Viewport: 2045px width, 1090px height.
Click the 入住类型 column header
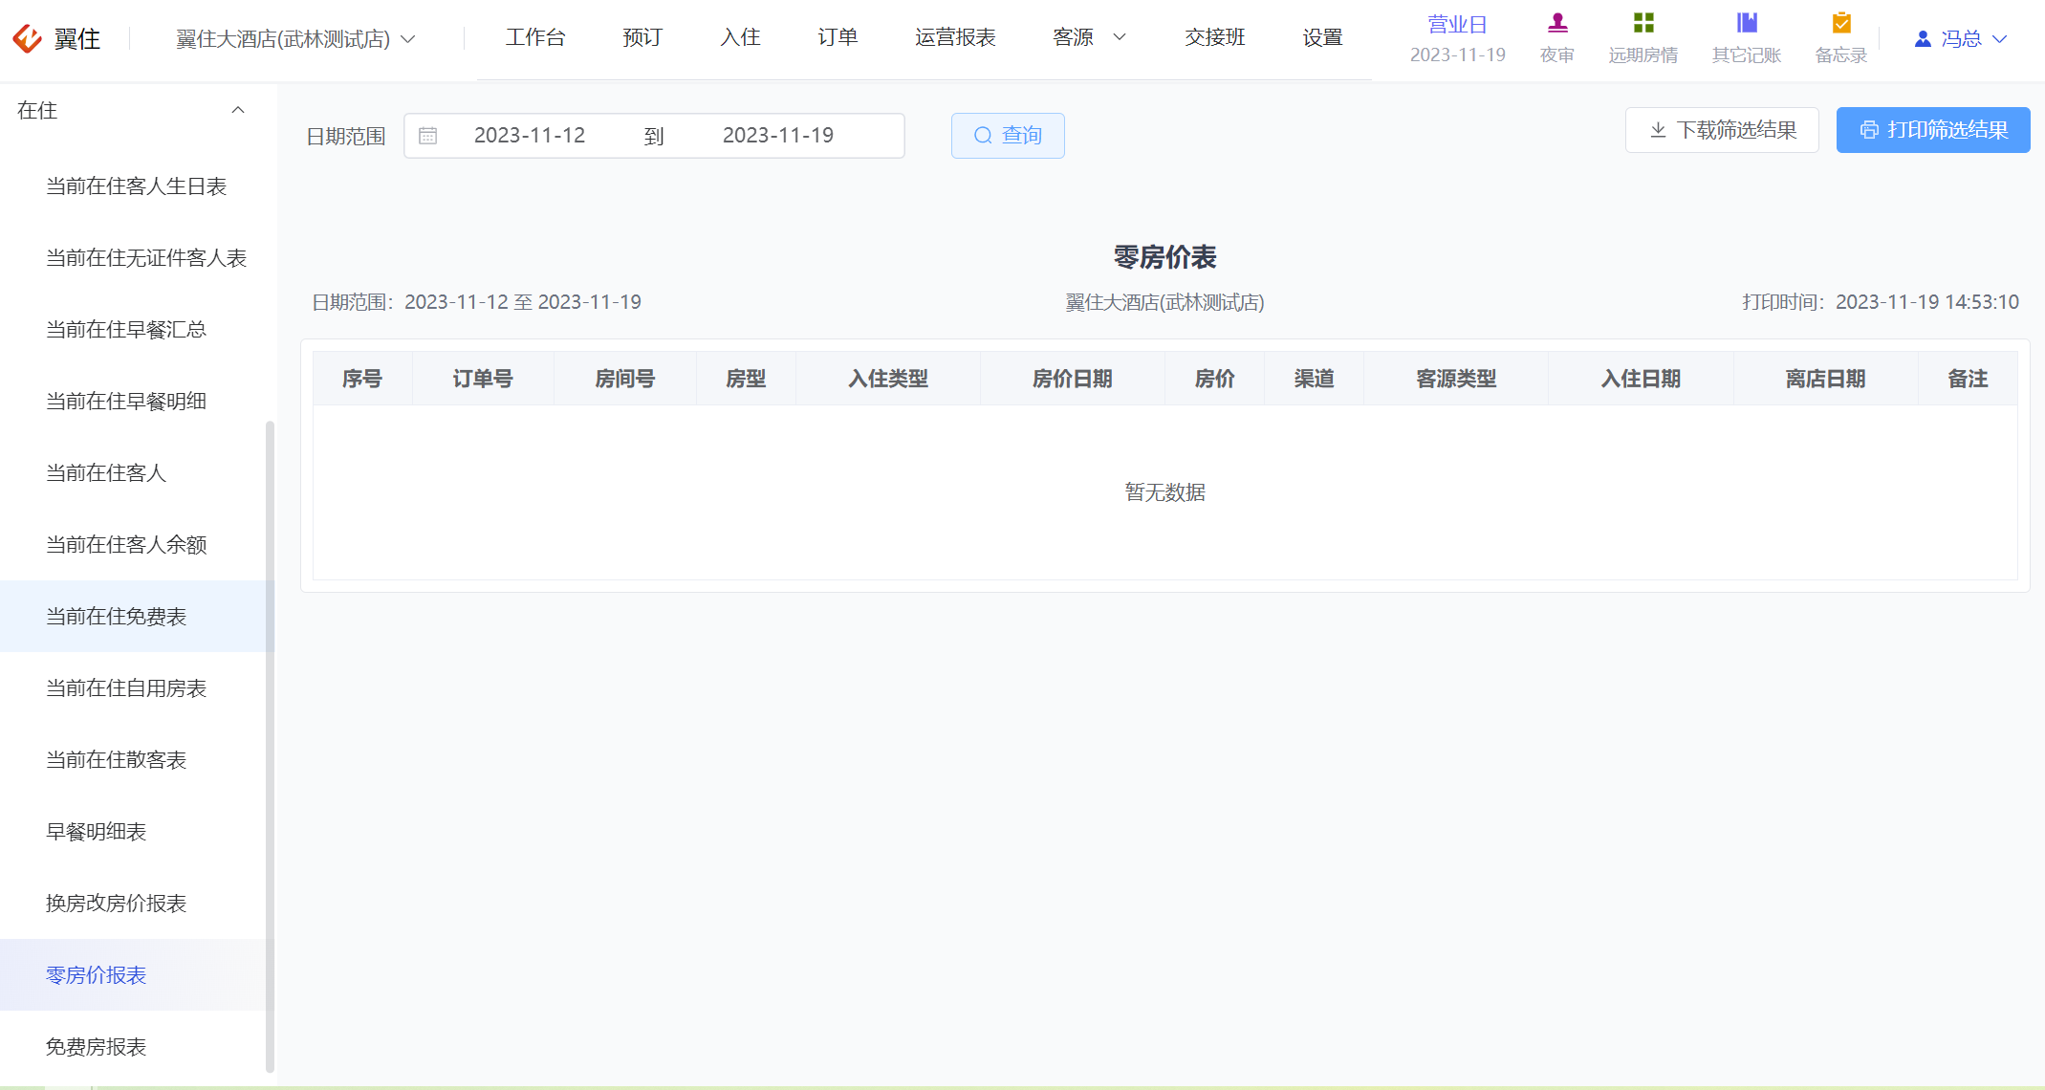[x=888, y=379]
